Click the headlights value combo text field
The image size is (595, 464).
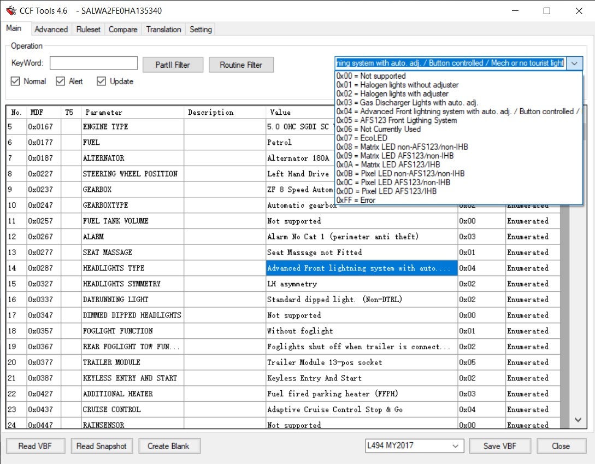[450, 63]
